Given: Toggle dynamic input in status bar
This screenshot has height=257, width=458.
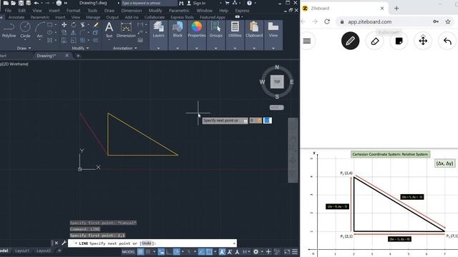Looking at the screenshot, I should (161, 252).
